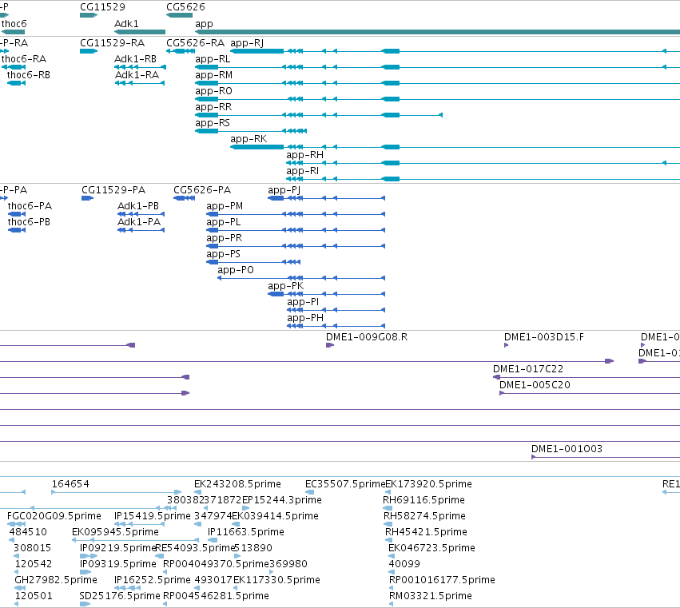Image resolution: width=680 pixels, height=608 pixels.
Task: Click EST EP15244.3prime
Action: (282, 500)
